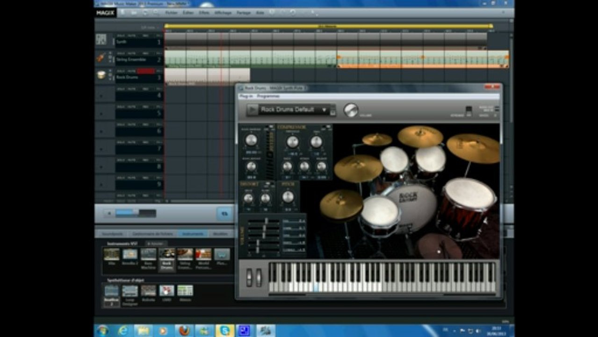
Task: Open FX menu on the Rock Drums track
Action: pos(159,71)
